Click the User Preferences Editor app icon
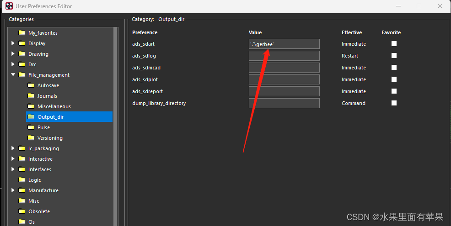 coord(9,6)
